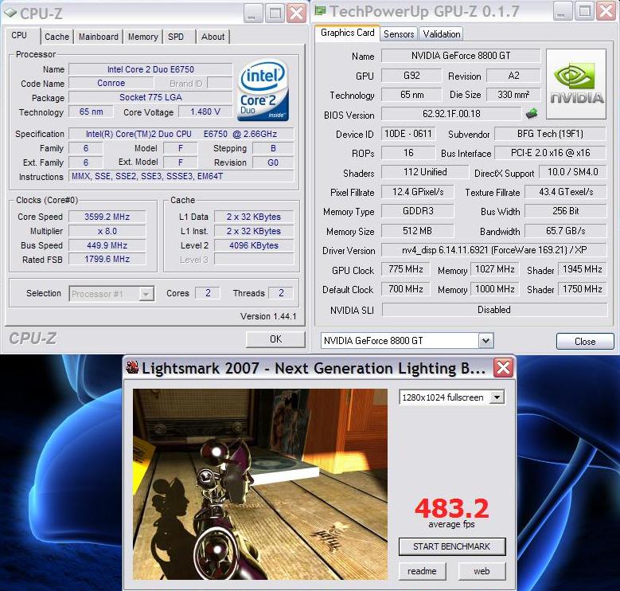Click the Subvendor value BFG Tech (19F1)
Image resolution: width=620 pixels, height=591 pixels.
550,134
